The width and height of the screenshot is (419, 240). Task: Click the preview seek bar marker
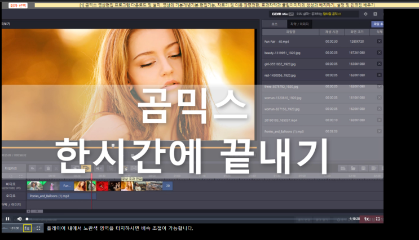click(x=113, y=145)
